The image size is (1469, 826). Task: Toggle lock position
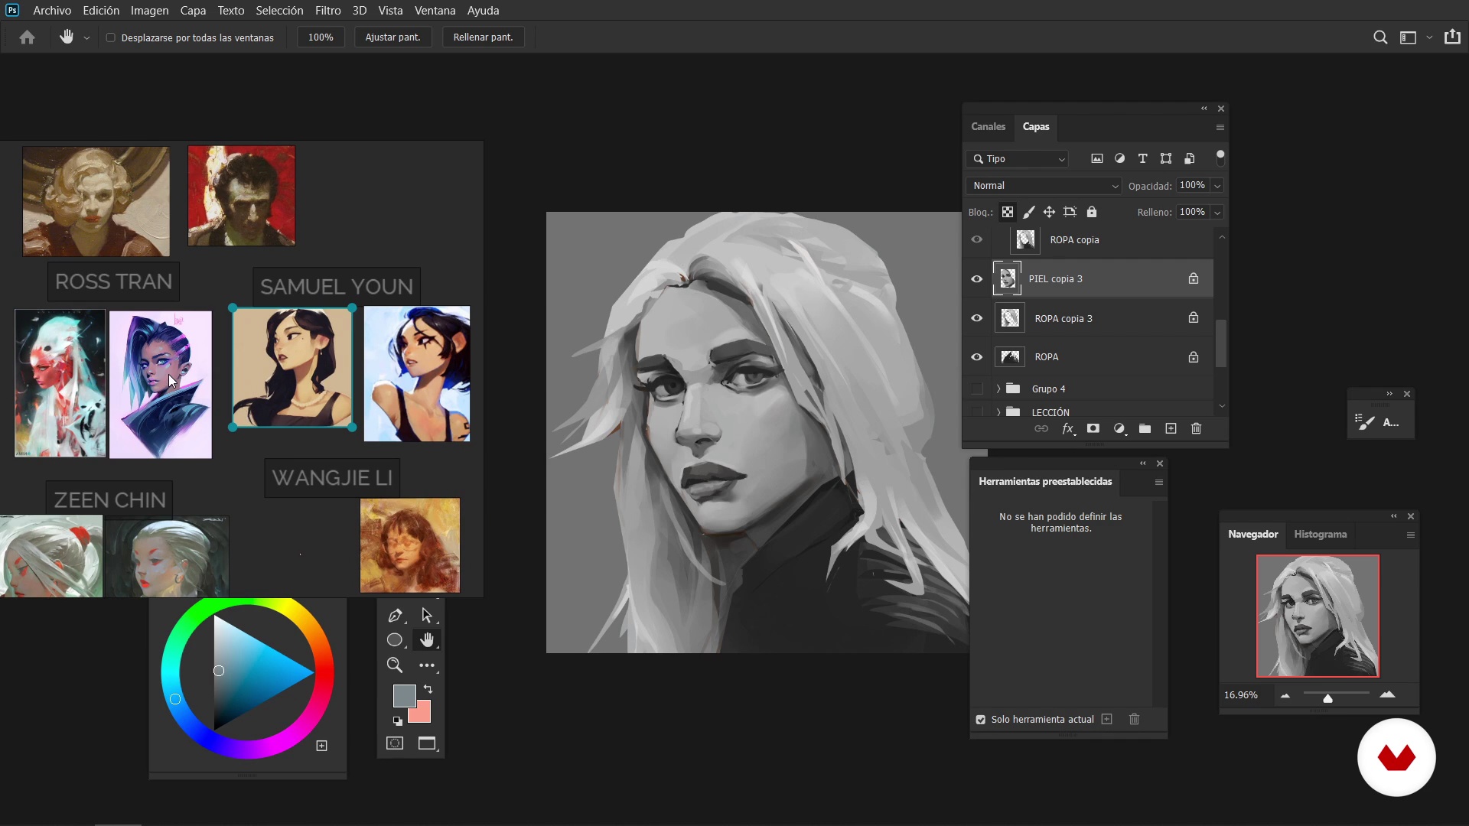point(1050,212)
